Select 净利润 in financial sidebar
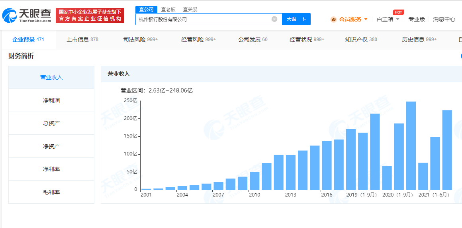This screenshot has height=228, width=462. click(x=51, y=100)
